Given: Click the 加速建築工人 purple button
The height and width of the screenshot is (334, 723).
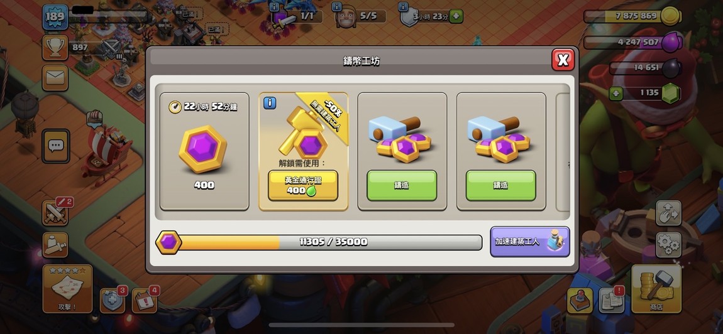Looking at the screenshot, I should [x=530, y=242].
